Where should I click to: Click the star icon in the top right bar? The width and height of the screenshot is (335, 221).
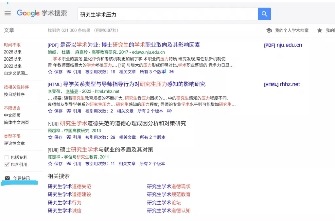(320, 30)
